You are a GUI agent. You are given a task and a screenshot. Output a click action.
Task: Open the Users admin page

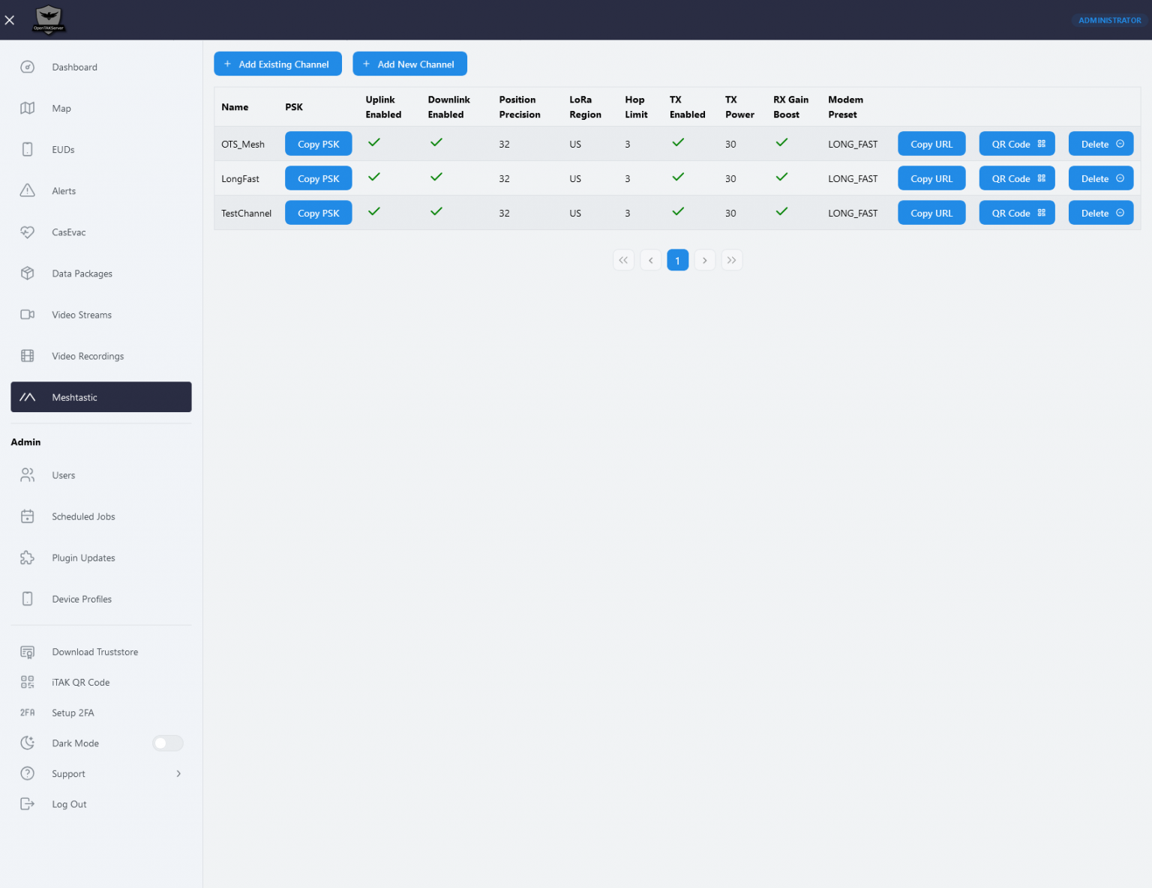(63, 475)
